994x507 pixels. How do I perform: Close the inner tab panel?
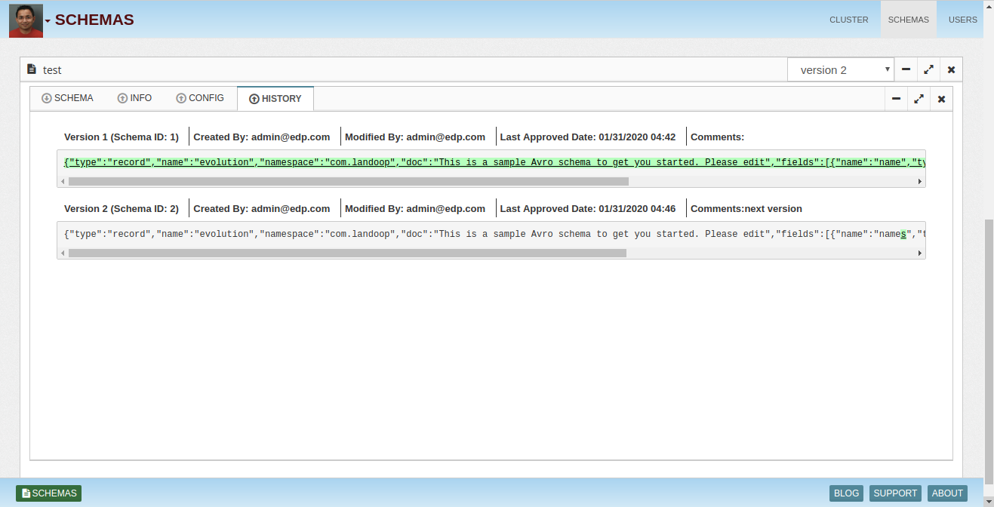pyautogui.click(x=941, y=99)
